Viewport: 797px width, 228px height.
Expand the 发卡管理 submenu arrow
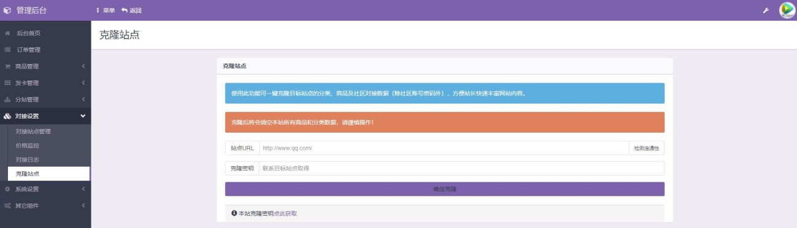pyautogui.click(x=83, y=83)
